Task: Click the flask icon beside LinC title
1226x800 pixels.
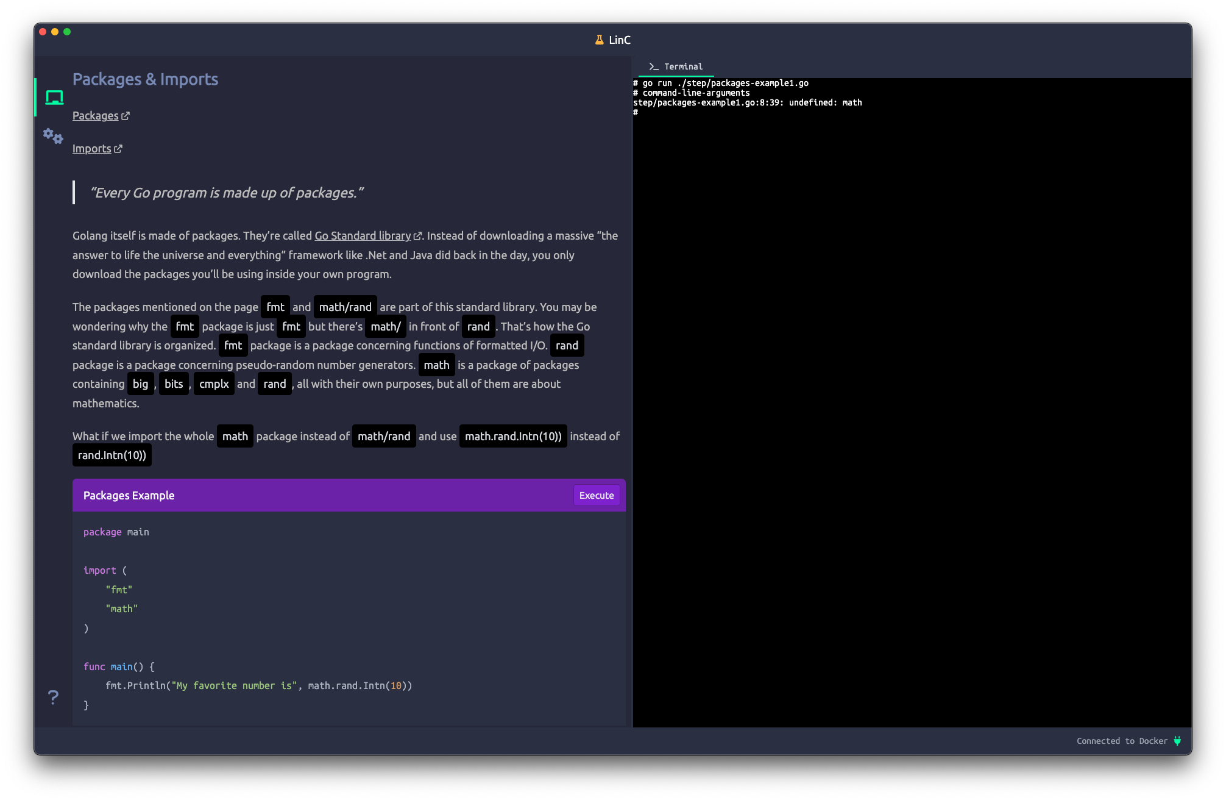Action: pyautogui.click(x=600, y=40)
